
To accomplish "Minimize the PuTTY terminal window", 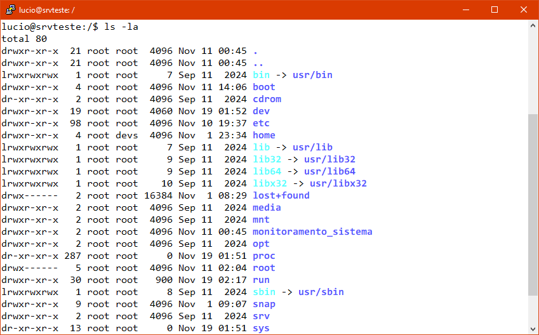I will click(466, 10).
